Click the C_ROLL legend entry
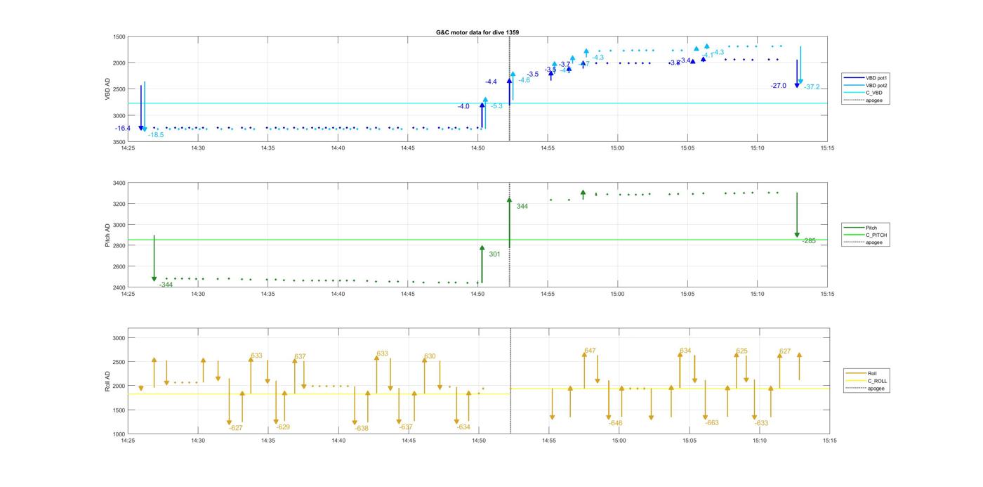983x487 pixels. (877, 381)
